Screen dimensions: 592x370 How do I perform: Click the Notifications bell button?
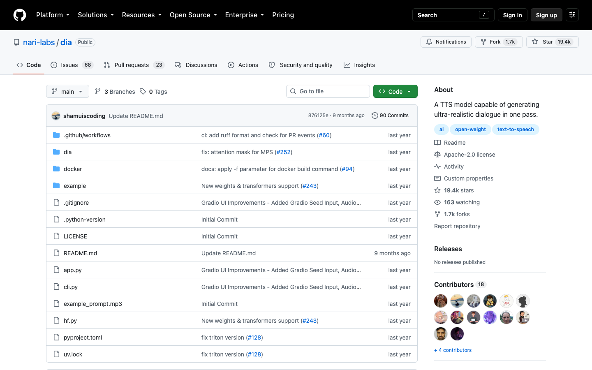coord(446,42)
